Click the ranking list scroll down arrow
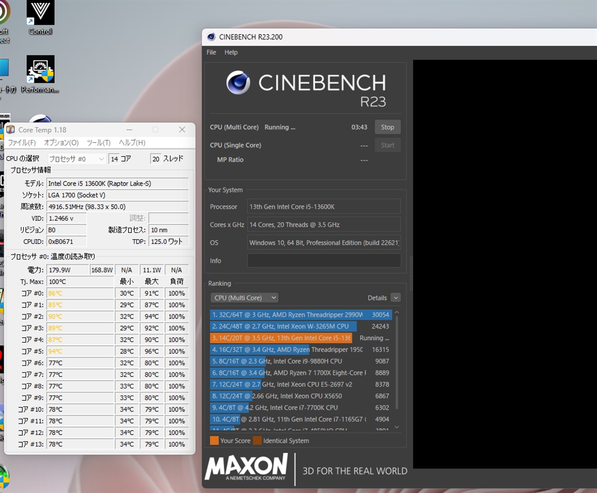This screenshot has width=597, height=493. (396, 428)
